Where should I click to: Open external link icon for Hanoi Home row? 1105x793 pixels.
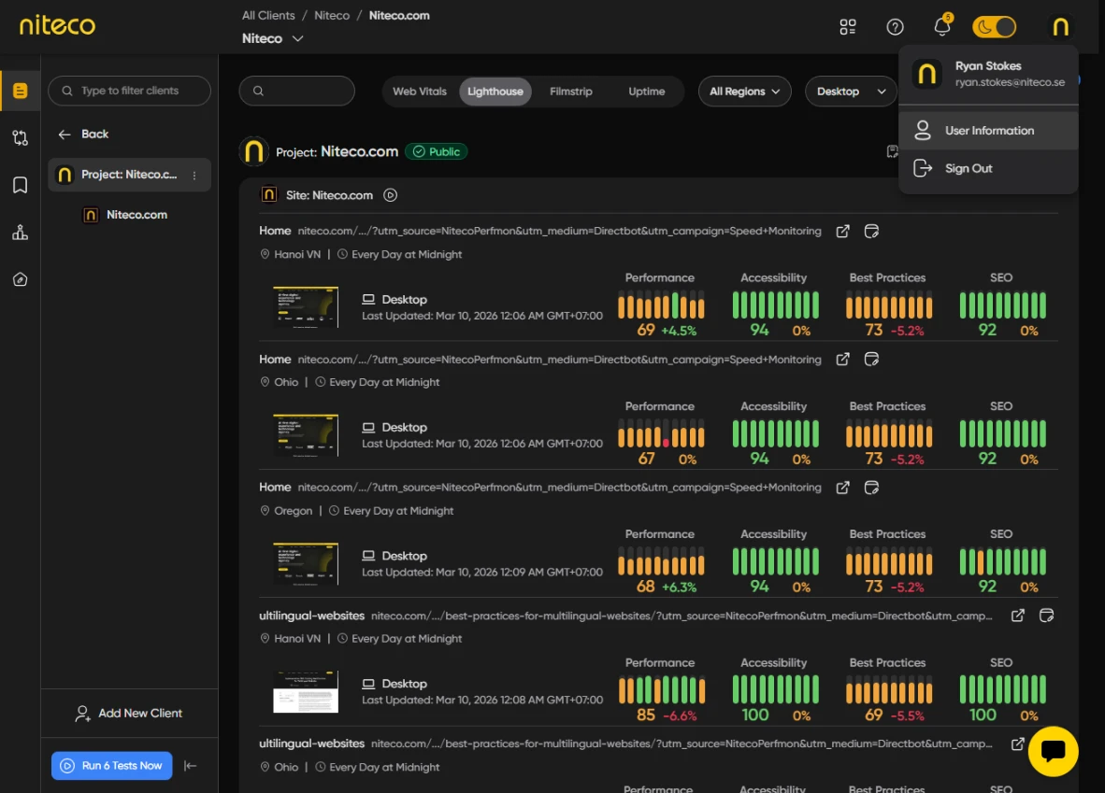click(x=842, y=231)
